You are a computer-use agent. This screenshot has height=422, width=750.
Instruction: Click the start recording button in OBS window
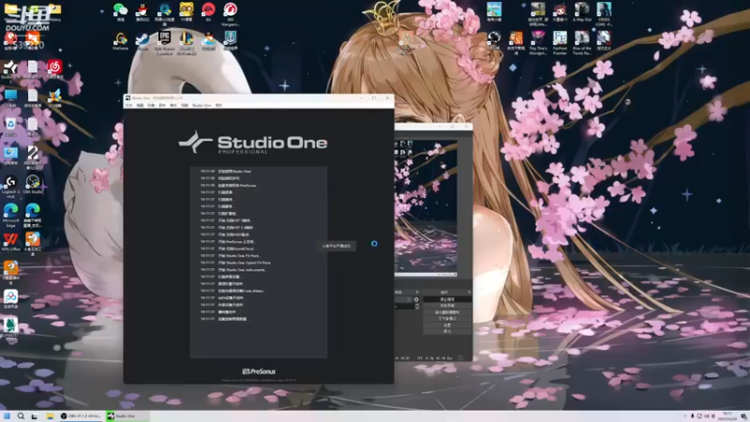pos(447,306)
